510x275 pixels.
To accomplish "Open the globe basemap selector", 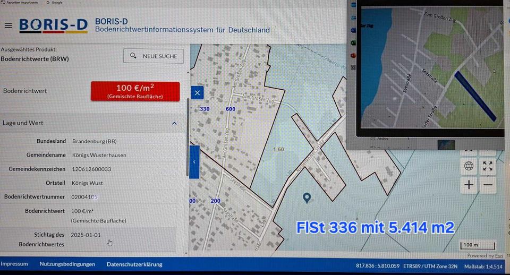I will point(469,166).
